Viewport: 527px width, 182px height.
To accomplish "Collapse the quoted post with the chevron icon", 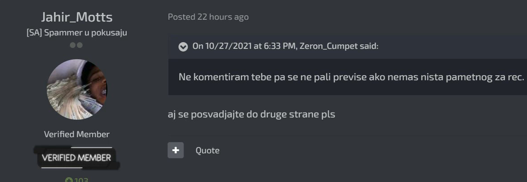I will pos(183,46).
